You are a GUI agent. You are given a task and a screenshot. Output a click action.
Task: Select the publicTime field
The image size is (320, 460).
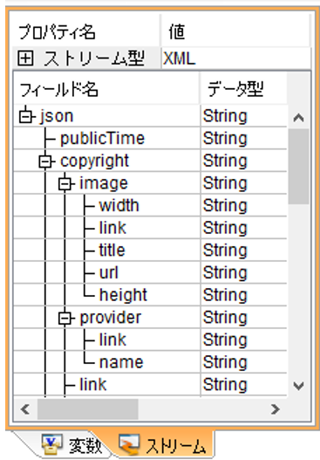(x=102, y=139)
